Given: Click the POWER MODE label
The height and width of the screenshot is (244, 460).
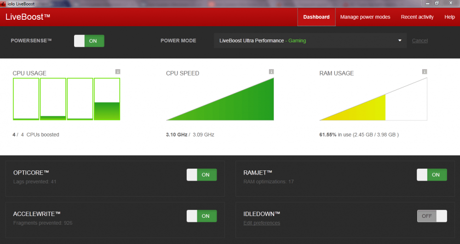Looking at the screenshot, I should [x=178, y=41].
